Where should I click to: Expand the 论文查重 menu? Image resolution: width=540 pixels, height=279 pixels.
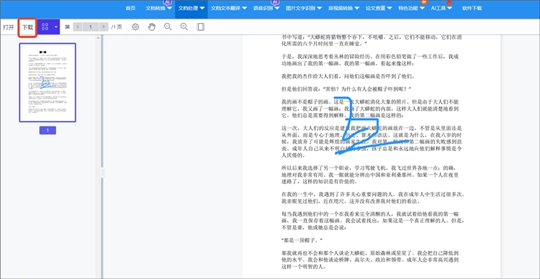tap(378, 8)
